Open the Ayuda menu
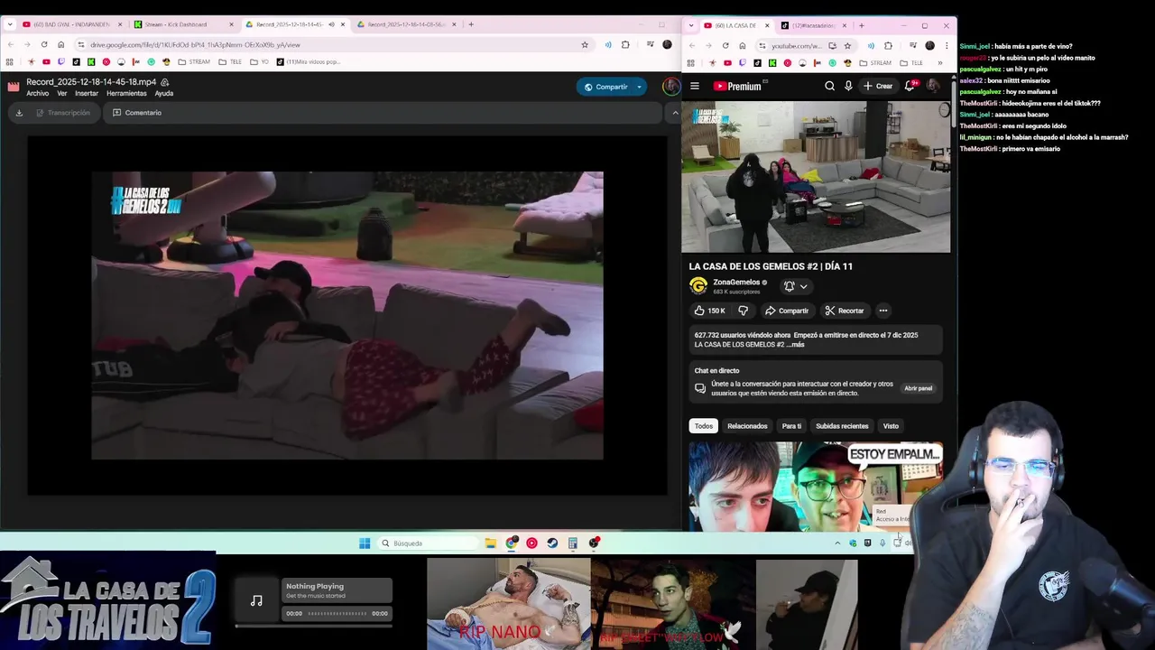Image resolution: width=1155 pixels, height=650 pixels. [163, 93]
